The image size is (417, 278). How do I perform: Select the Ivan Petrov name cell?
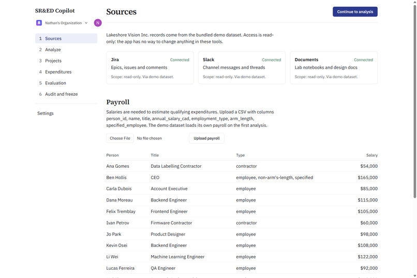tap(117, 223)
